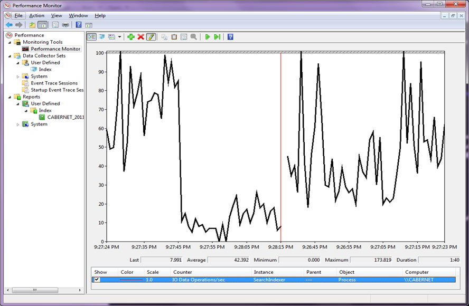Click the View Current Activity icon
Image resolution: width=469 pixels, height=306 pixels.
(x=91, y=37)
